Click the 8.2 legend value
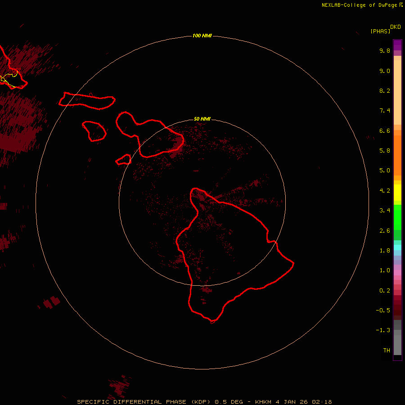Image resolution: width=405 pixels, height=405 pixels. coord(385,90)
